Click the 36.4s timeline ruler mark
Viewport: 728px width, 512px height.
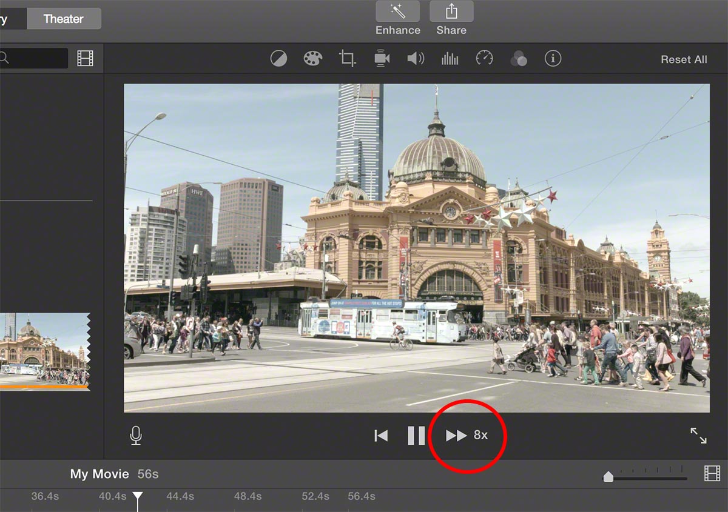(45, 496)
